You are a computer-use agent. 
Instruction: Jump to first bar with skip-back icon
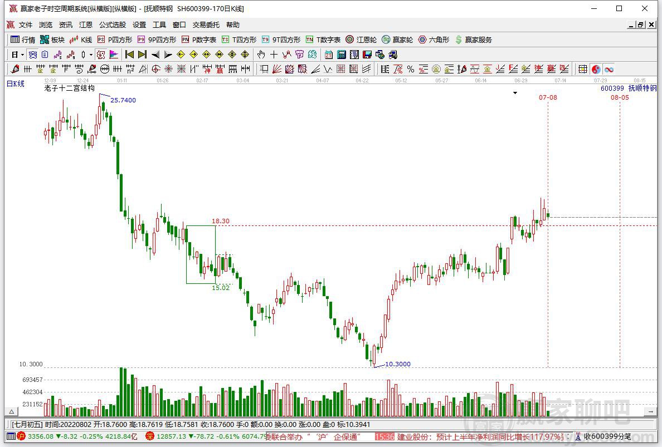[x=129, y=55]
